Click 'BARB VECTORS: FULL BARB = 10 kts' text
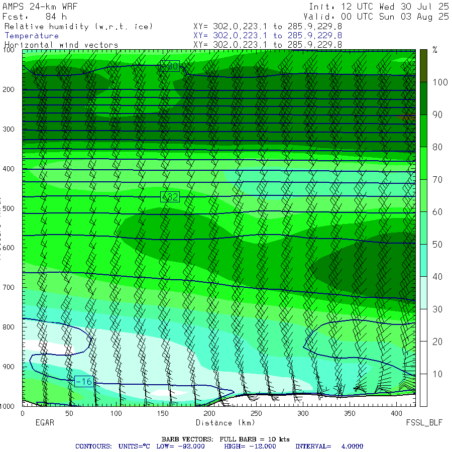Viewport: 452px width, 452px height. [x=225, y=439]
